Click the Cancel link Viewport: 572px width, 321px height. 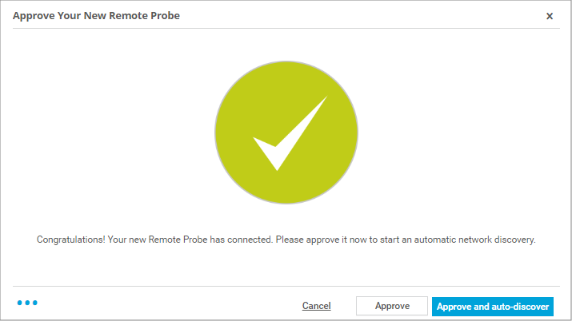pyautogui.click(x=317, y=306)
